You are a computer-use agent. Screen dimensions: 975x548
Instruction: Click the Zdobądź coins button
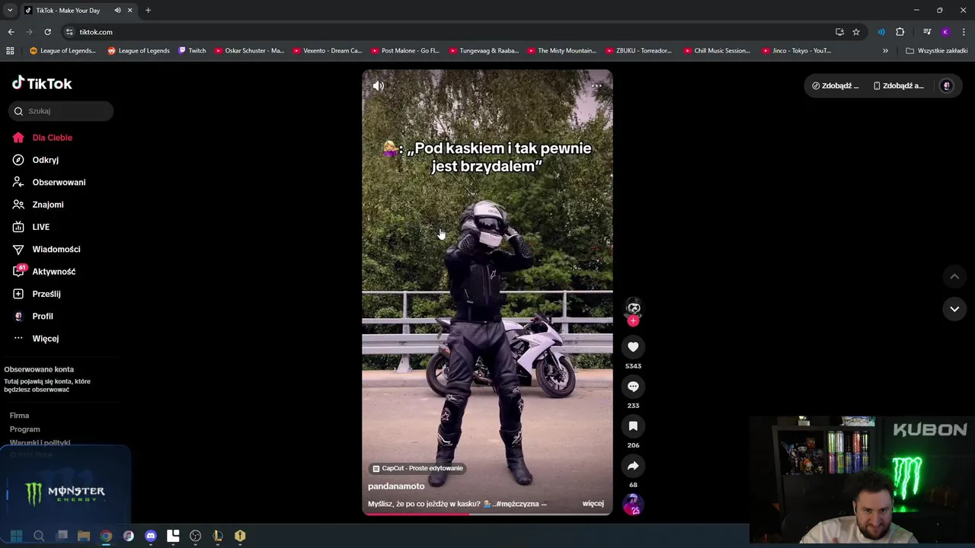(x=836, y=86)
